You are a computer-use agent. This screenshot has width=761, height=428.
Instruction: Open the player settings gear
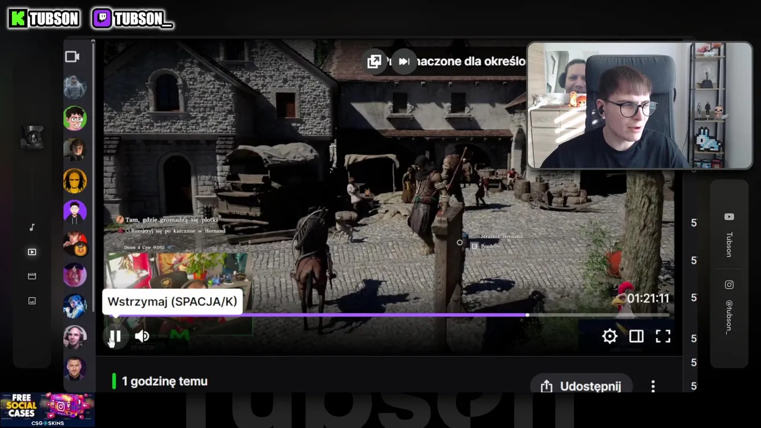pyautogui.click(x=609, y=336)
